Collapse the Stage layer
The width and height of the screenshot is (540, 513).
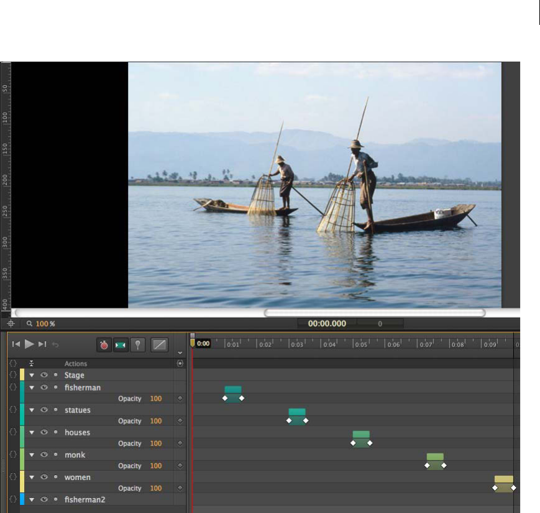point(32,375)
